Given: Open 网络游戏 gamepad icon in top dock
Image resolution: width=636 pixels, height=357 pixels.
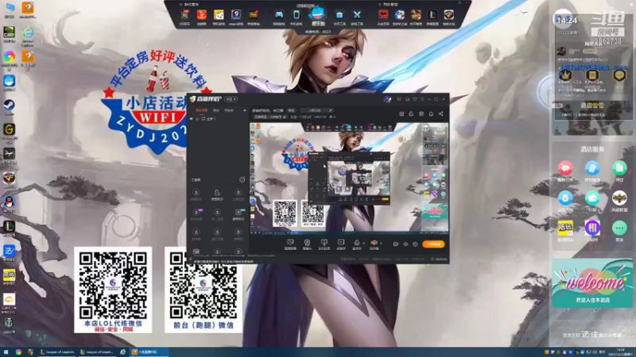Looking at the screenshot, I should [x=279, y=17].
